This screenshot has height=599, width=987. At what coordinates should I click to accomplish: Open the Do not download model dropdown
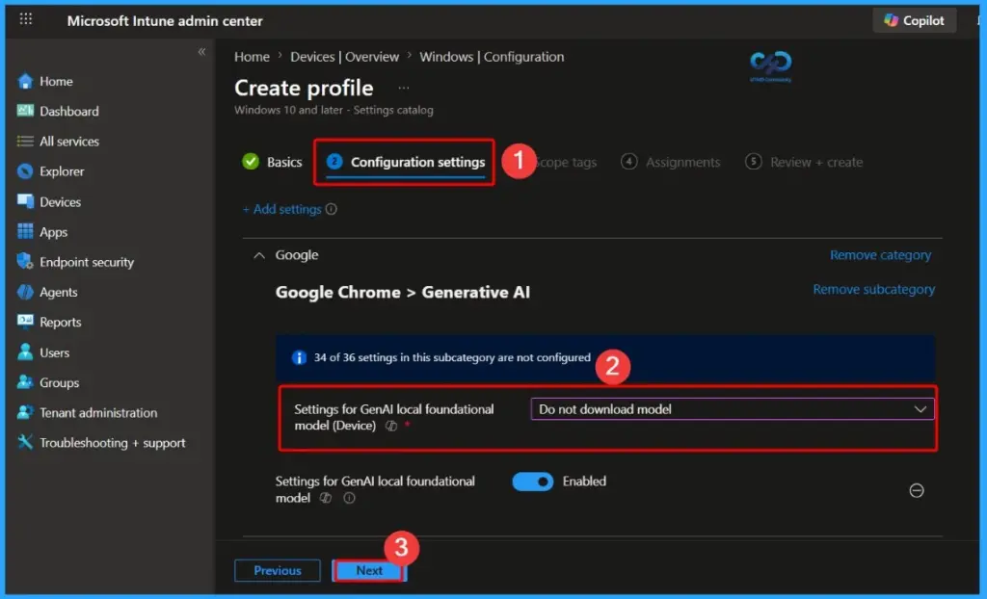[733, 409]
